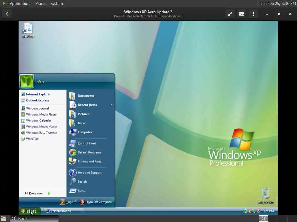
Task: Open Internet Explorer from Start menu
Action: (x=36, y=94)
